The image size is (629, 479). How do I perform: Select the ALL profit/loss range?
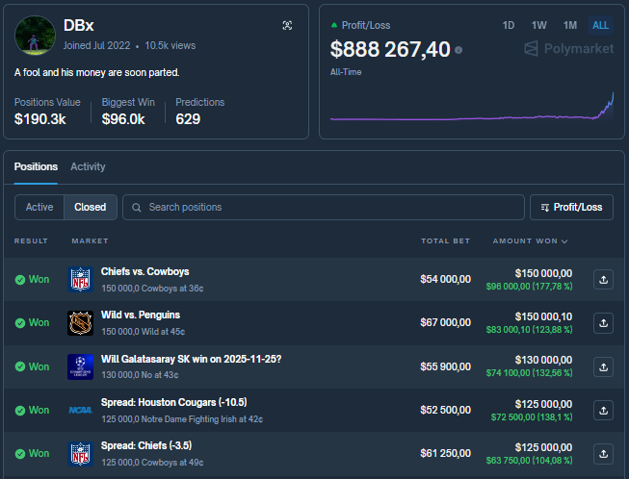[x=600, y=26]
